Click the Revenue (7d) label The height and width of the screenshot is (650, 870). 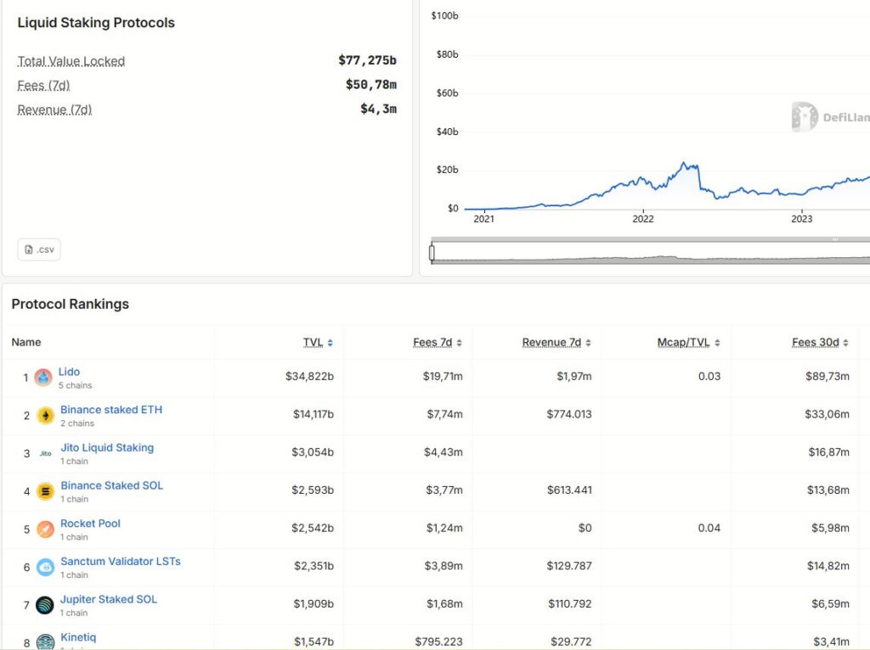54,109
